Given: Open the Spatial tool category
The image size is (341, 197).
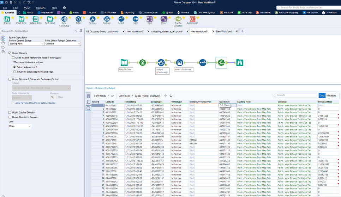Looking at the screenshot, I should (x=167, y=12).
